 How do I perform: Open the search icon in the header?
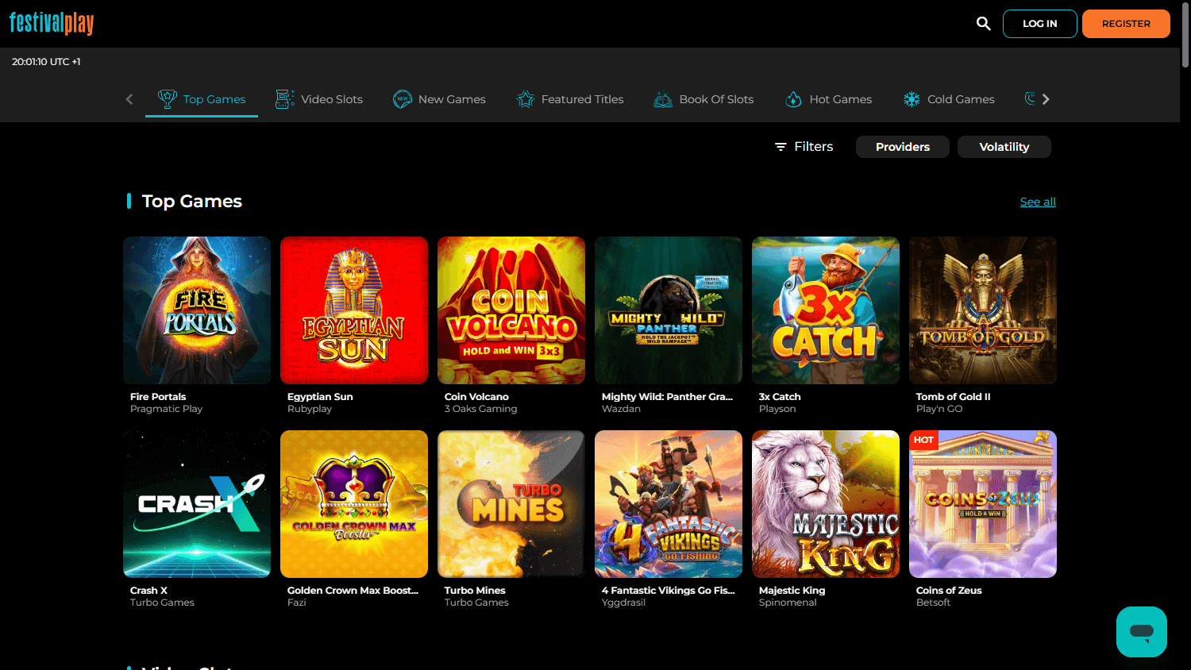pyautogui.click(x=983, y=24)
